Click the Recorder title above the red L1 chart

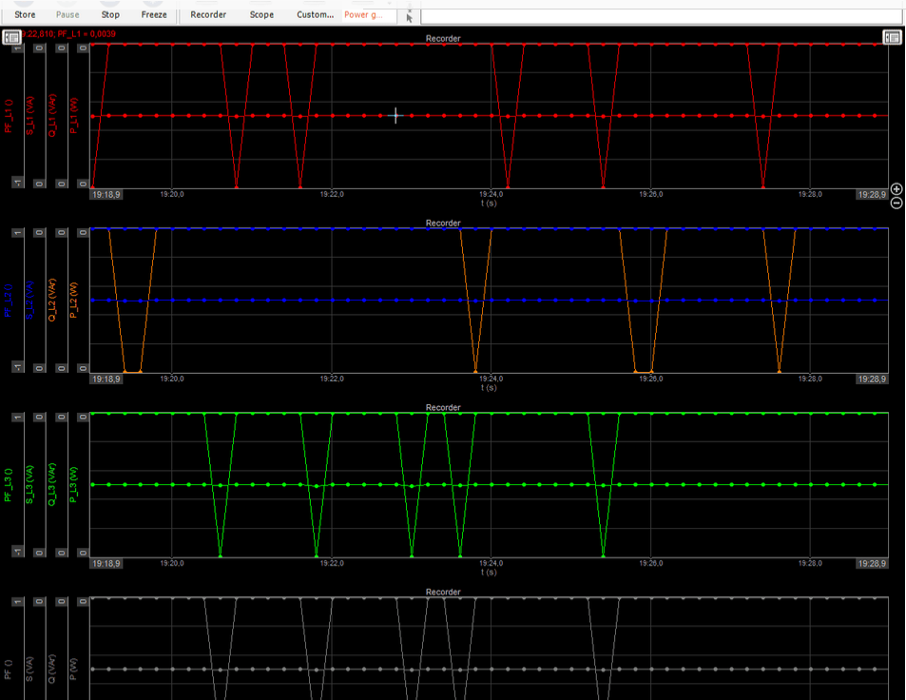pos(443,39)
